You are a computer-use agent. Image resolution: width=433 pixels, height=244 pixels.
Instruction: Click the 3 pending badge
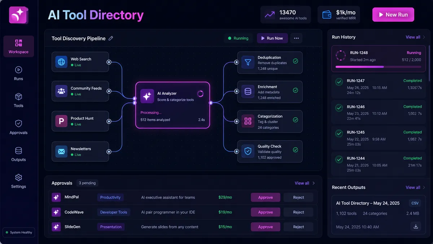coord(87,183)
